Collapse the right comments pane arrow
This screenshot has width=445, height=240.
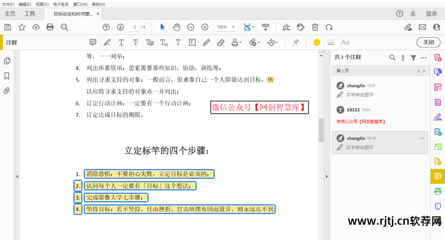pyautogui.click(x=327, y=176)
